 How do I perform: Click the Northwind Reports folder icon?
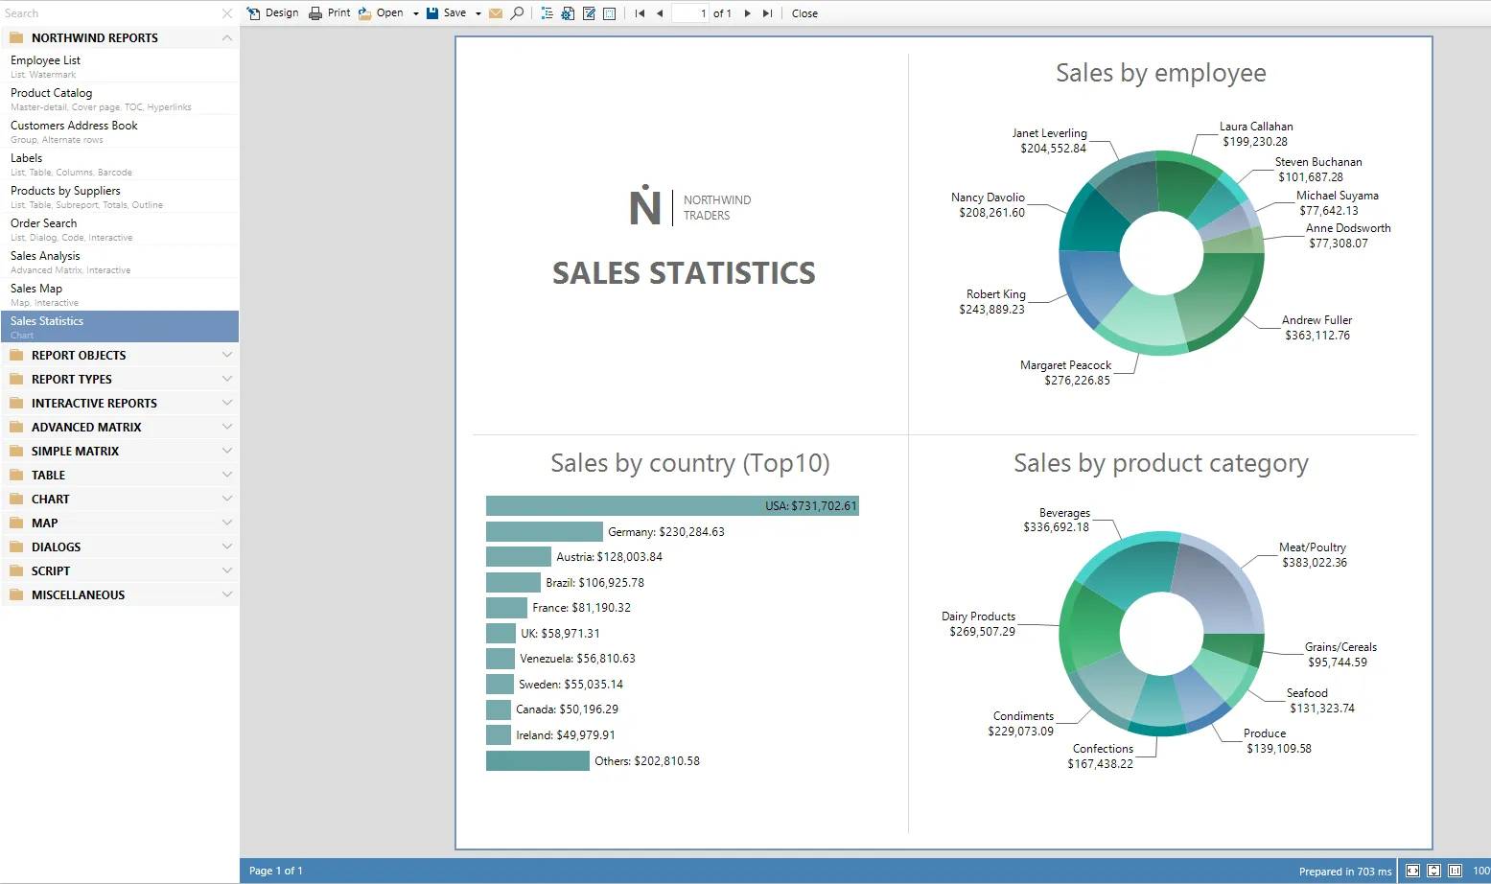16,37
